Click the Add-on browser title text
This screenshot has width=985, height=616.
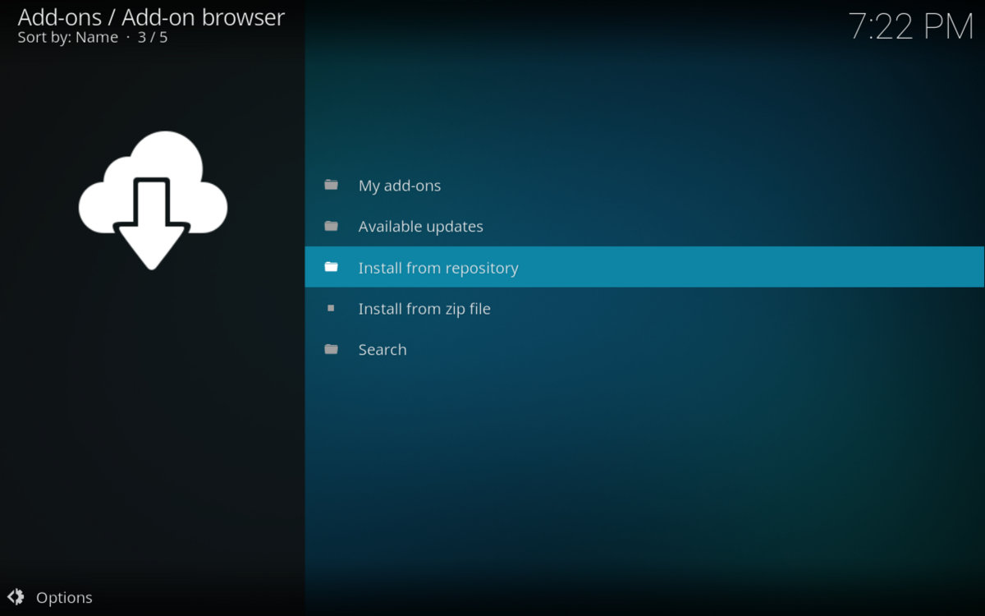point(203,17)
